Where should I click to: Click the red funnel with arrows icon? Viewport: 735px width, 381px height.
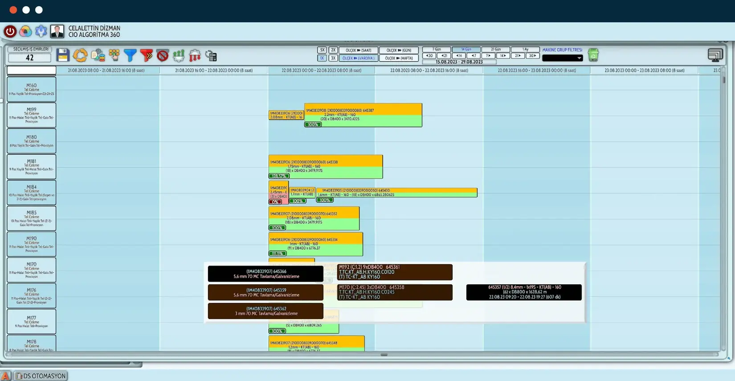tap(146, 55)
